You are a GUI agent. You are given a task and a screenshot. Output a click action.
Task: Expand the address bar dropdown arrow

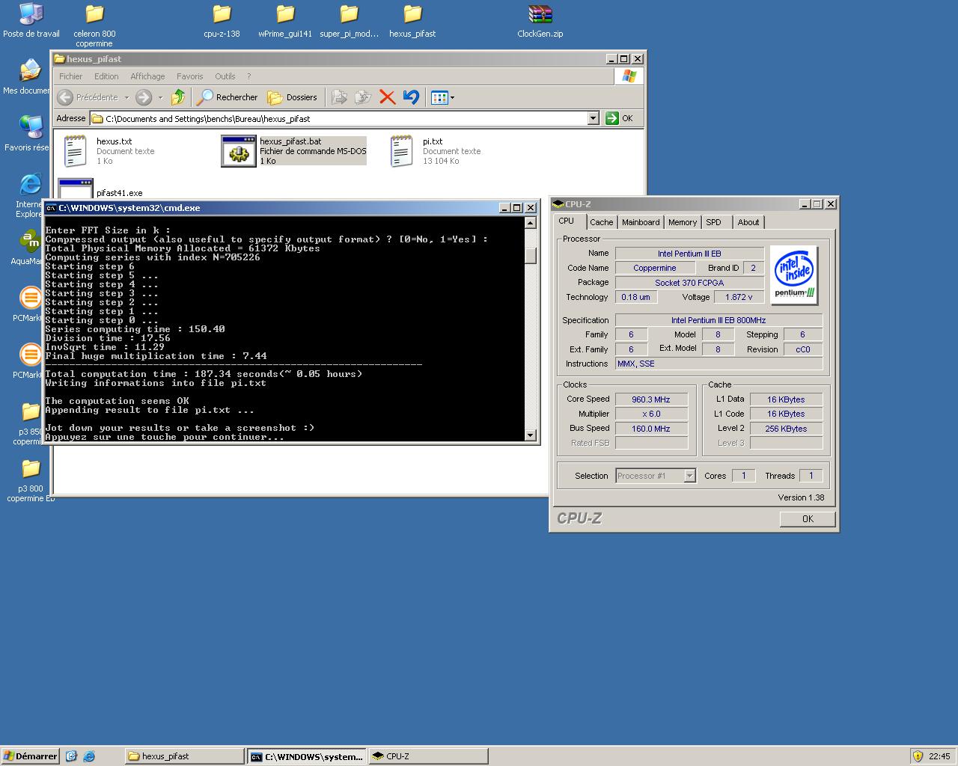(x=593, y=118)
